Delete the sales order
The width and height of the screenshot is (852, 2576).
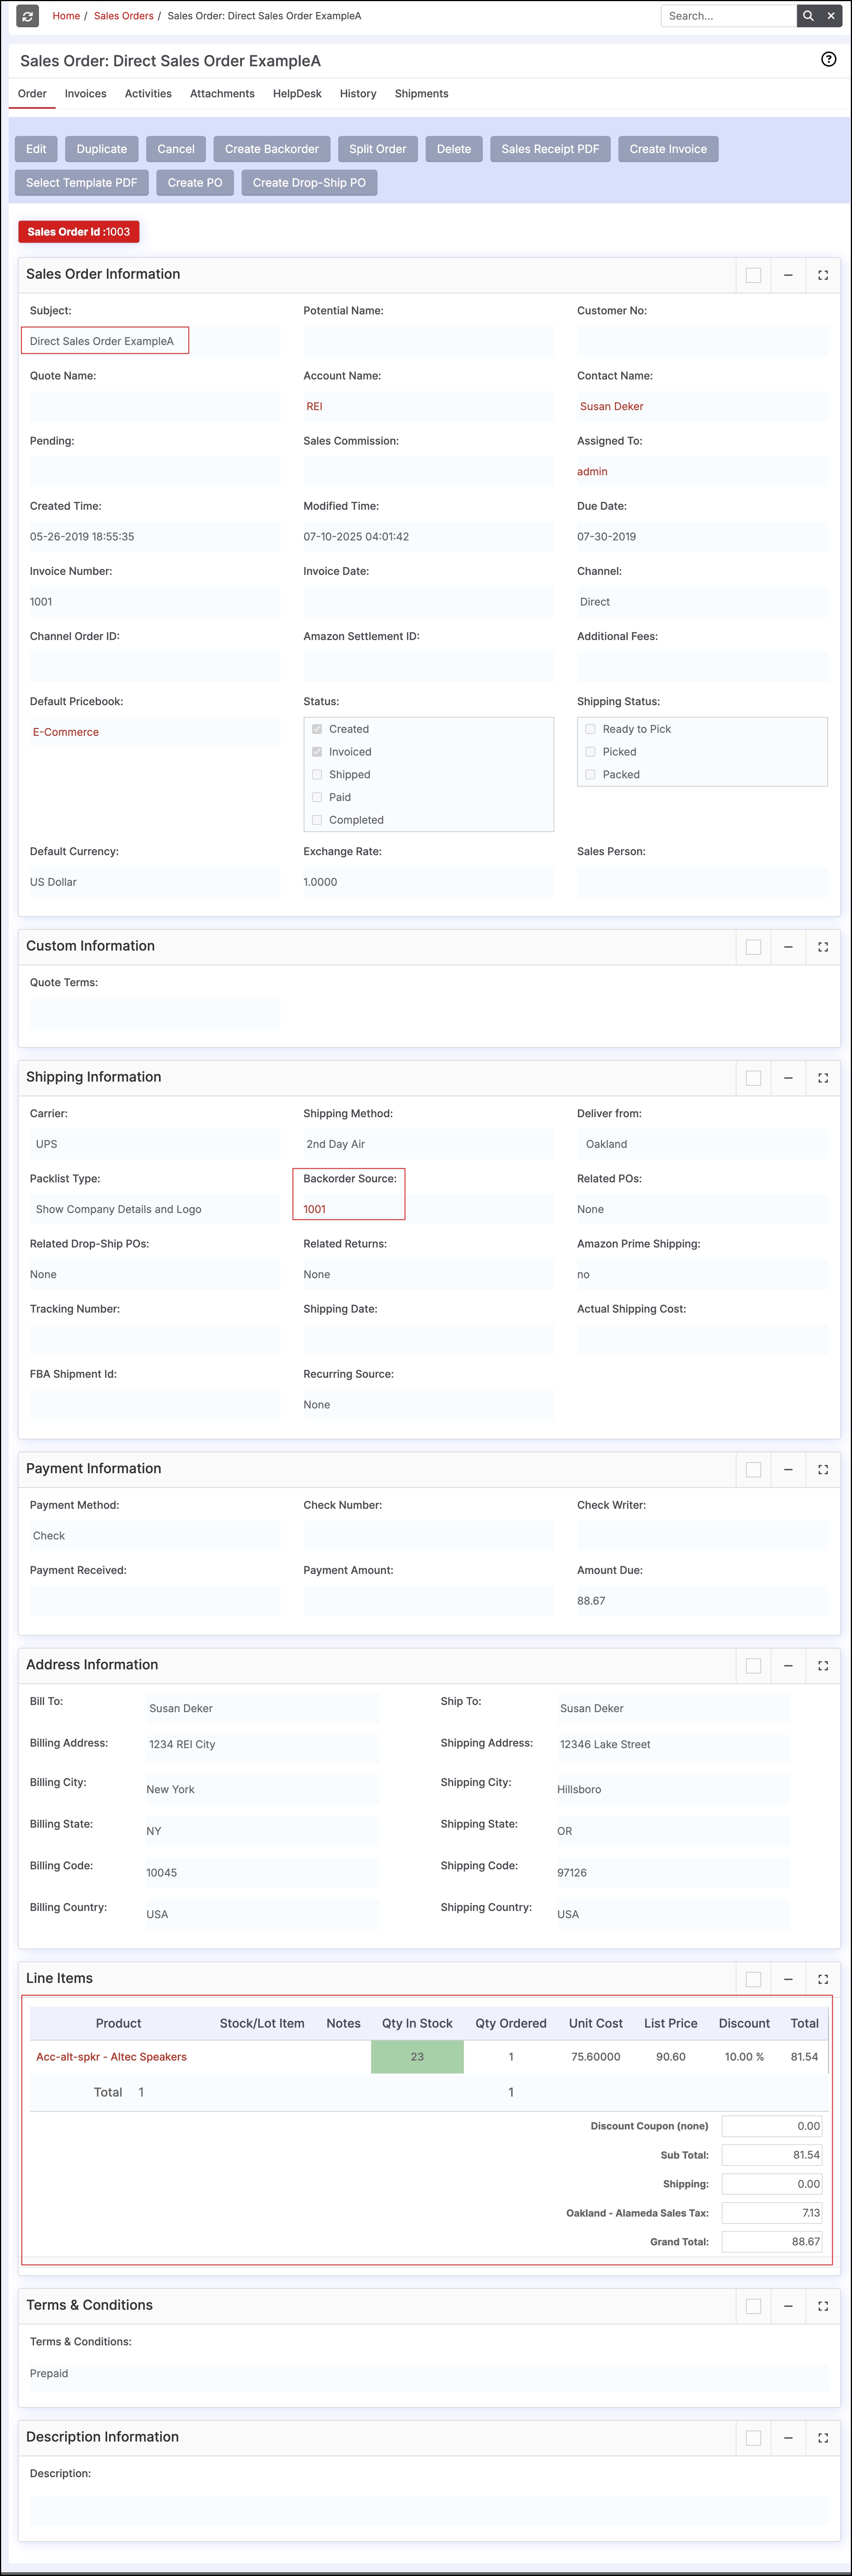point(454,149)
